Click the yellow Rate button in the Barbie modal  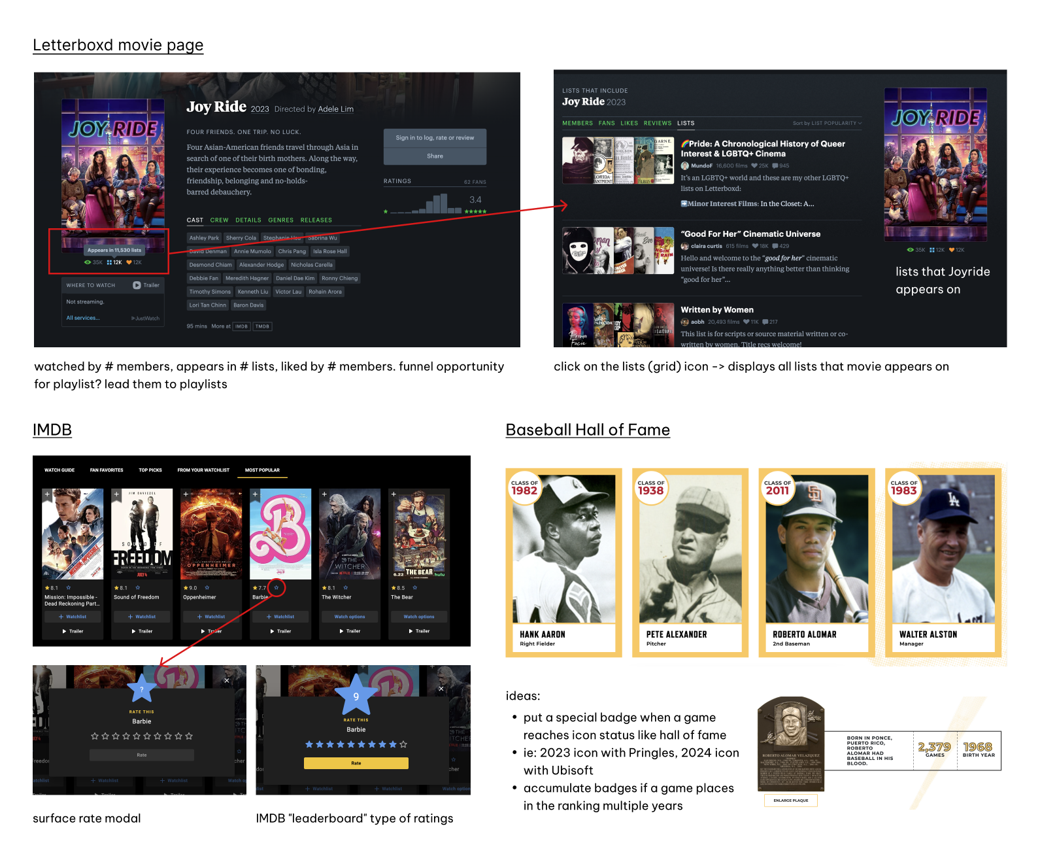pos(356,763)
